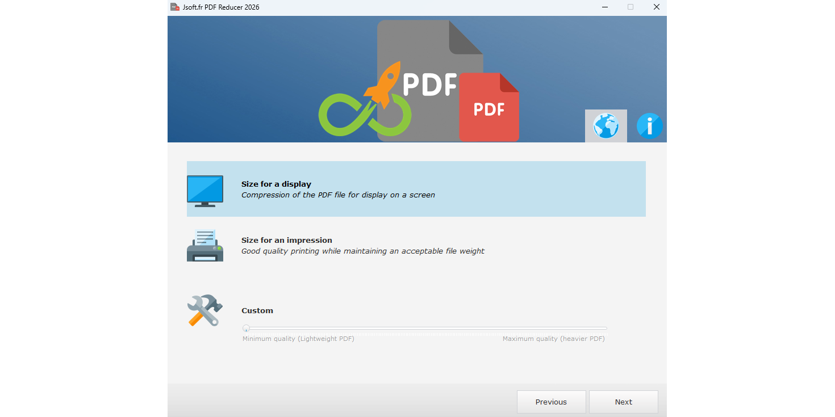
Task: Click the impression printing quality description text
Action: pos(364,251)
